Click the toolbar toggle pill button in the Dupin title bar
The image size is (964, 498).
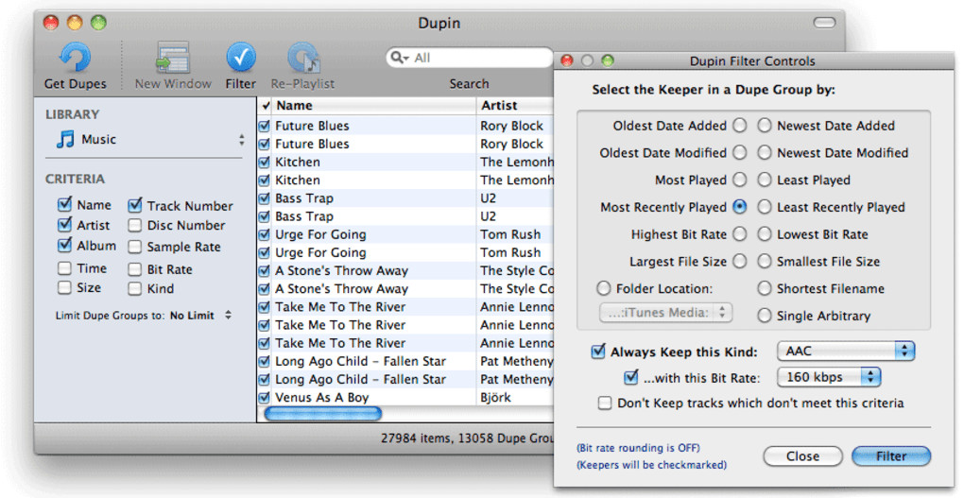[x=824, y=23]
